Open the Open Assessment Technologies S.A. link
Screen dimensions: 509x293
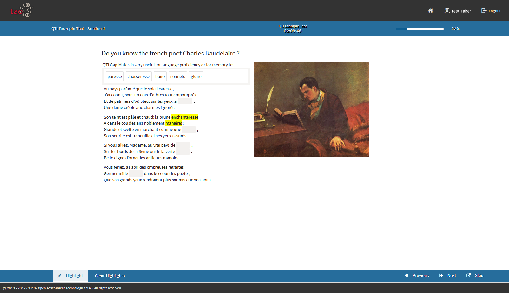[x=65, y=288]
